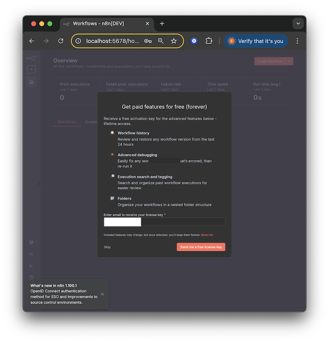Click the Execution search and tagging heading
Viewport: 329px width, 342px height.
(145, 177)
